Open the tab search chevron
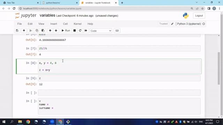The image size is (223, 125). click(x=197, y=2)
